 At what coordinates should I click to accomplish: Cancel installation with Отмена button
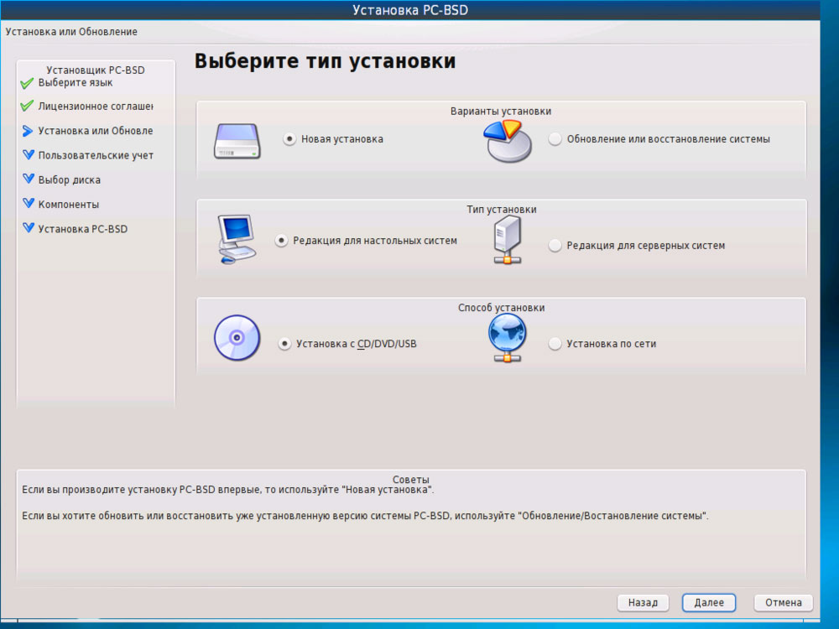tap(784, 603)
